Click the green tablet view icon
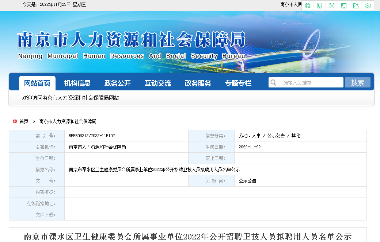Screen dimensions: 380x242 coord(320,6)
